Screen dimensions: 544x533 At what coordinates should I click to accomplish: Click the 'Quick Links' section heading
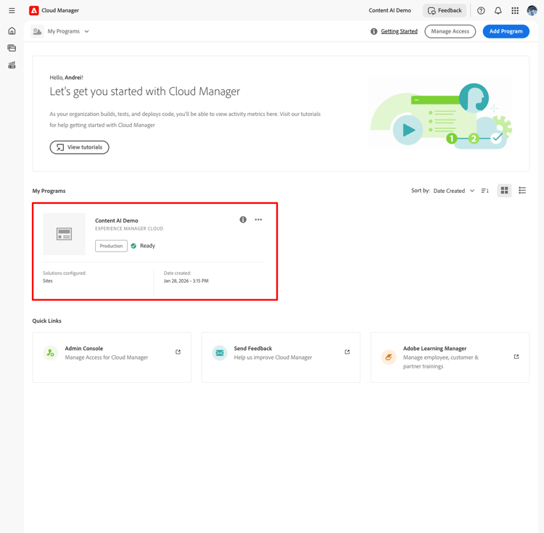[47, 321]
